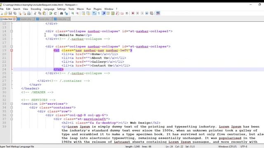Collapse the red ul fold marker on line 19
Viewport: 264px width, 148px height.
tap(12, 50)
